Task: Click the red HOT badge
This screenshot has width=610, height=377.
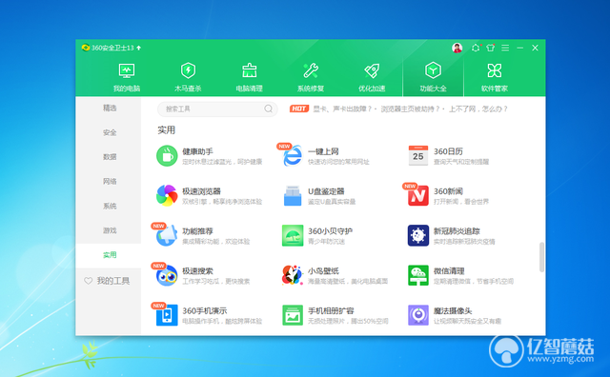Action: tap(298, 109)
